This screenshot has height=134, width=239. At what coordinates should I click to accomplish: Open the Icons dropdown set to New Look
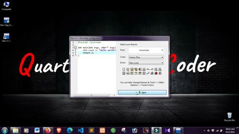coord(146,63)
